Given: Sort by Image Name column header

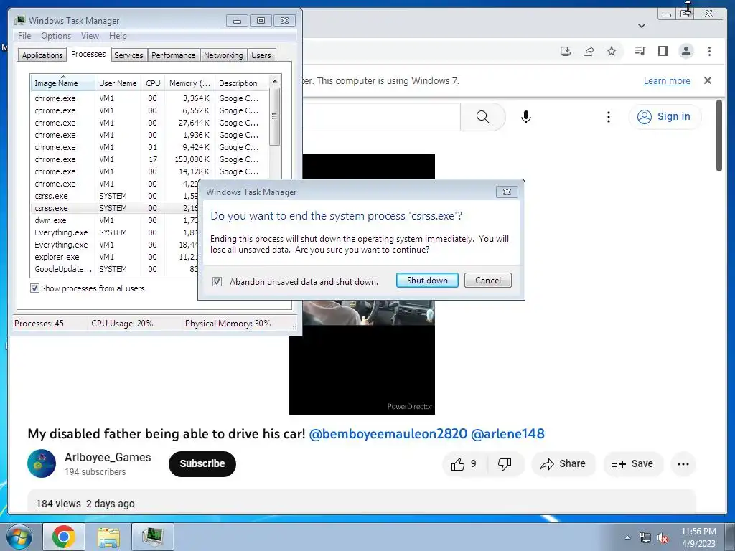Looking at the screenshot, I should point(62,83).
